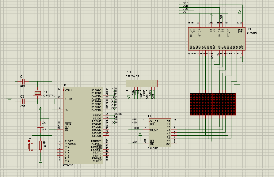Viewport: 274px width, 177px height.
Task: Select the U3 74HC595 chip at top right
Action: pos(217,39)
